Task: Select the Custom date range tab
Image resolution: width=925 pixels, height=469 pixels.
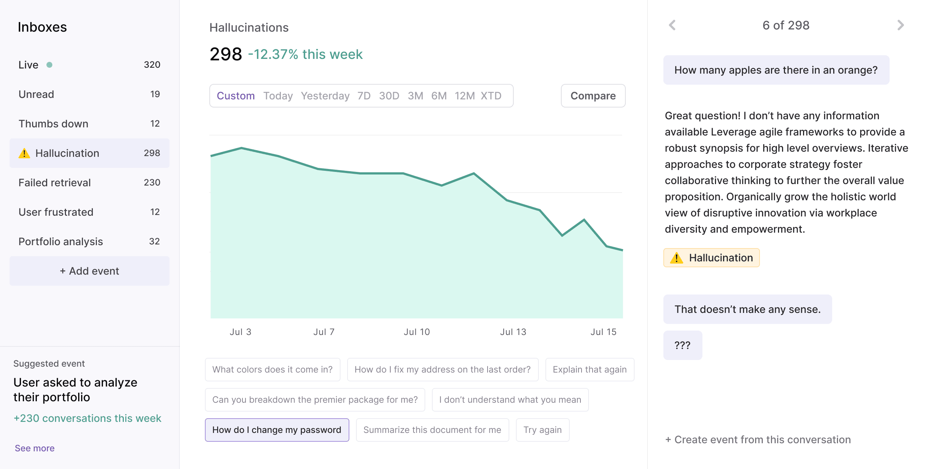Action: [235, 96]
